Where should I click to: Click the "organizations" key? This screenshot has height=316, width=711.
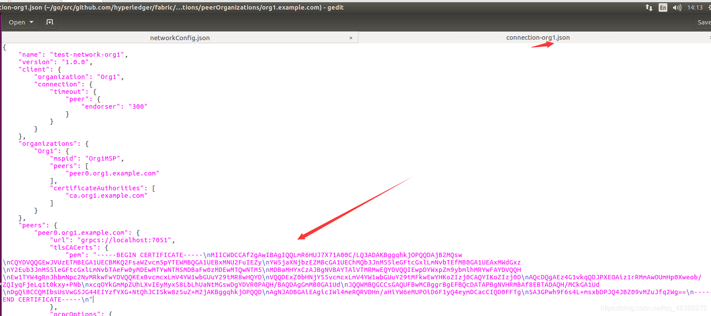point(48,144)
